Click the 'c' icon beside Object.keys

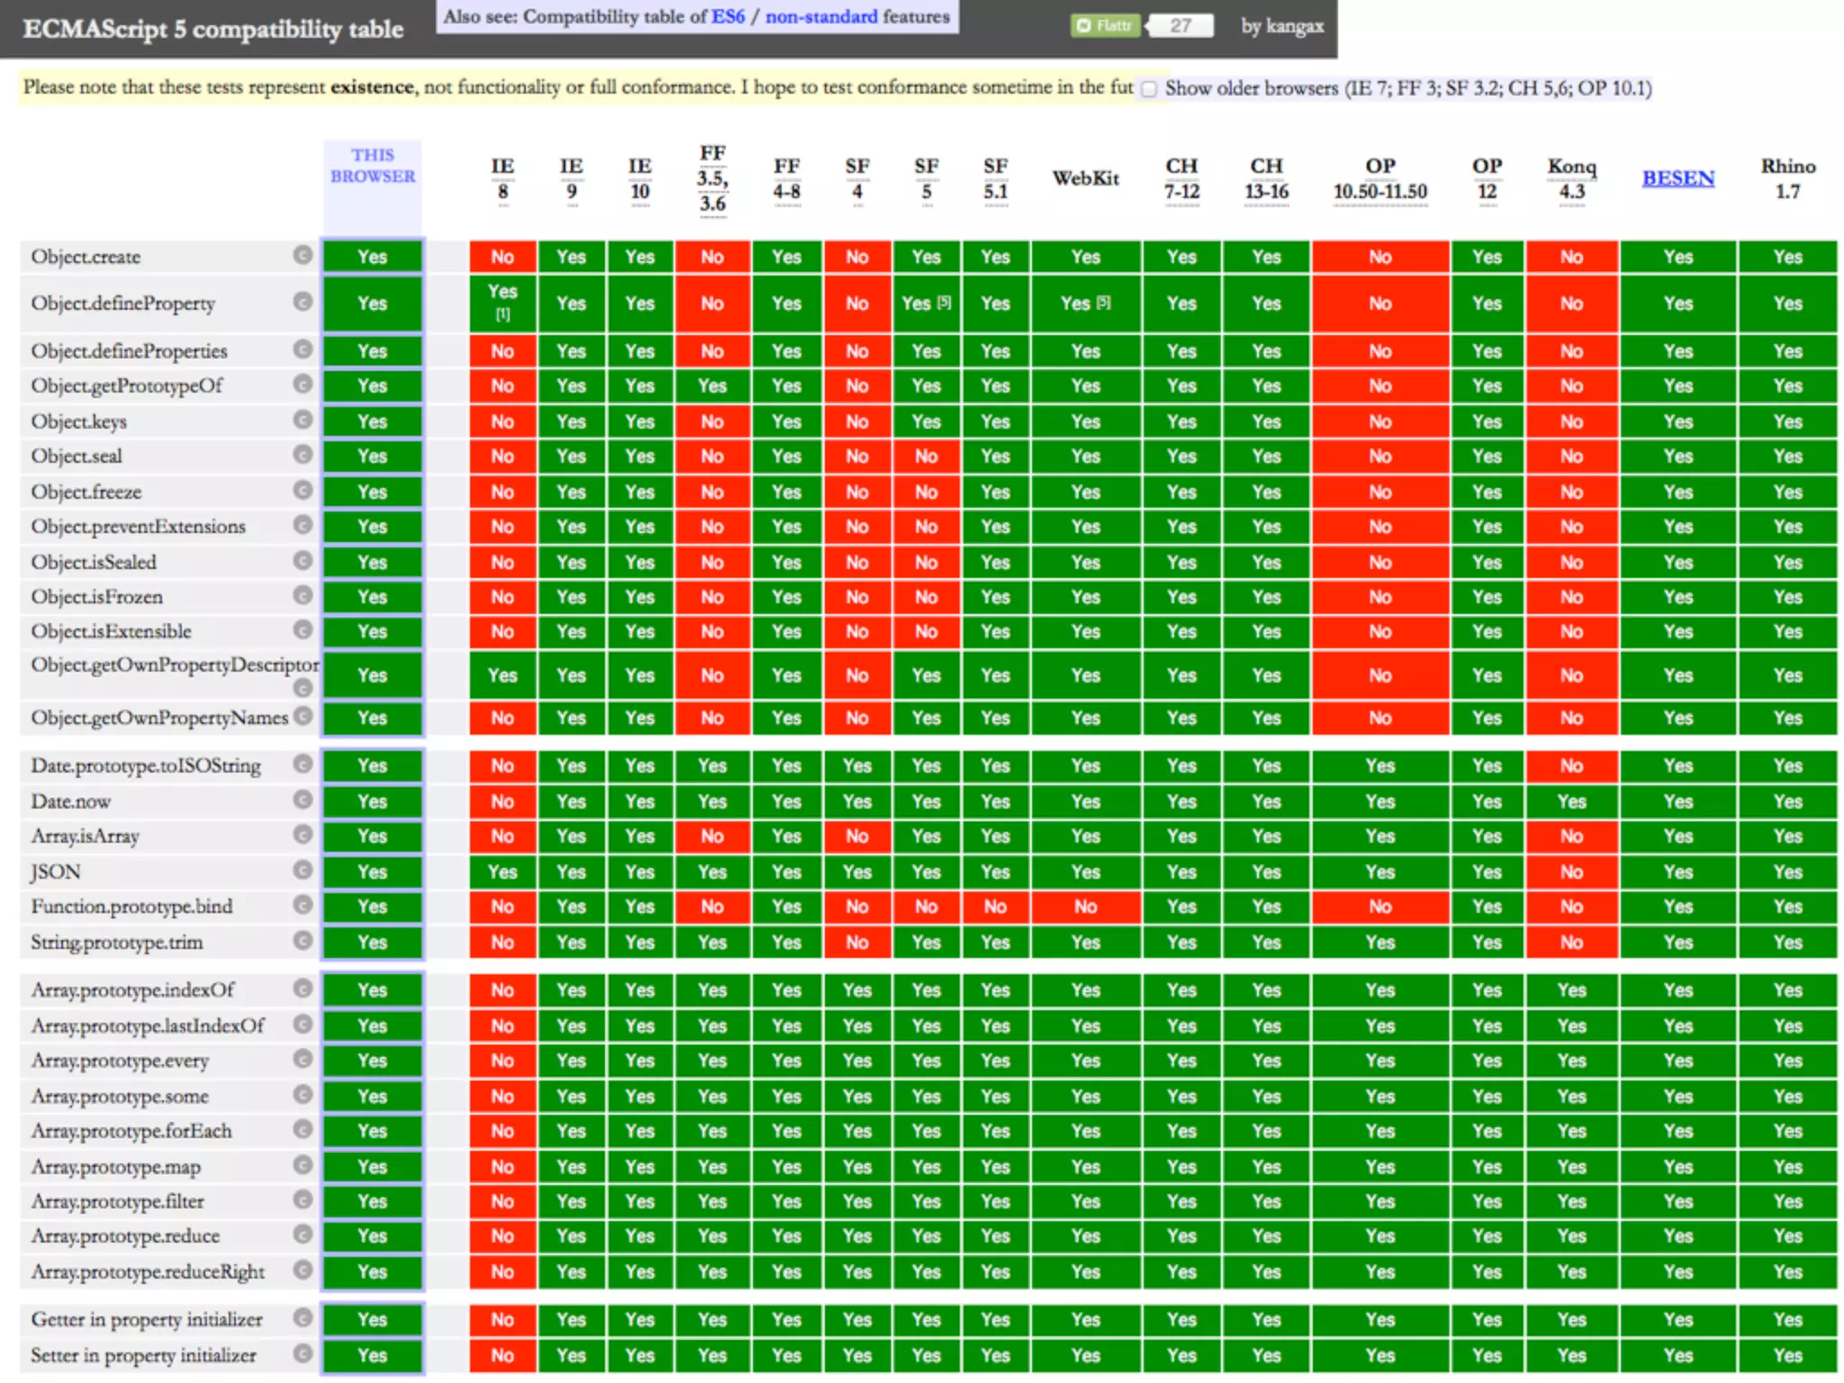tap(303, 420)
